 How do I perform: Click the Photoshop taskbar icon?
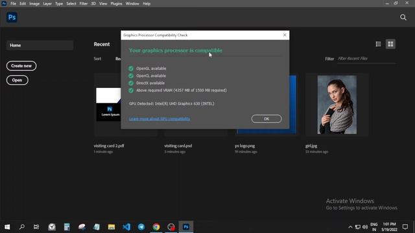[x=186, y=227]
